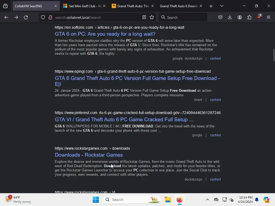This screenshot has width=275, height=206.
Task: Close the CollabVM SearXNG tab
Action: coord(56,6)
